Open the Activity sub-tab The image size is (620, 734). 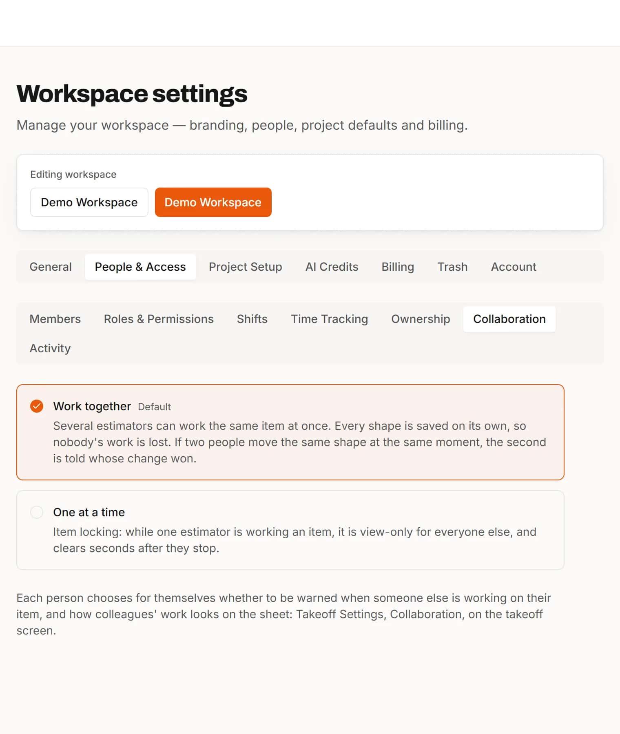50,348
